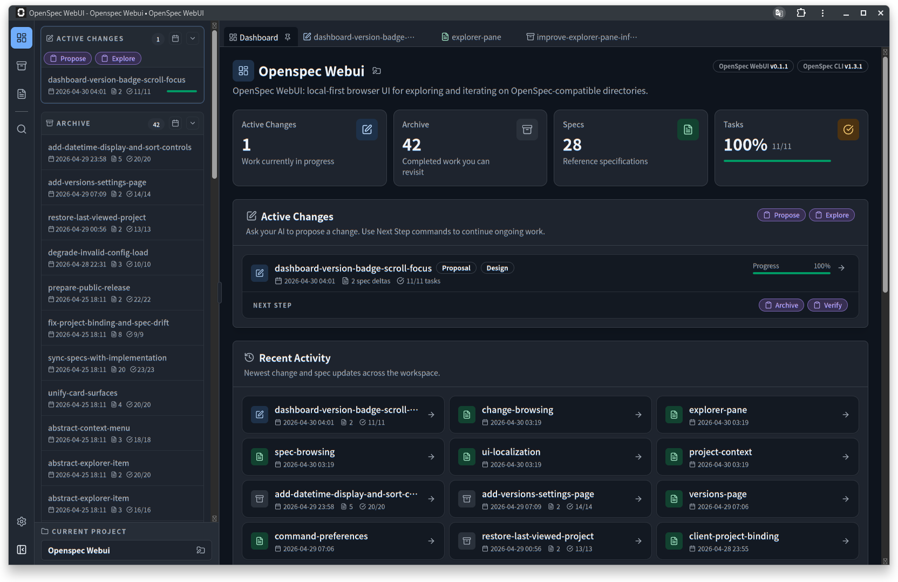Open add-versions-settings-page recent activity card
Viewport: 898px width, 582px height.
coord(550,499)
